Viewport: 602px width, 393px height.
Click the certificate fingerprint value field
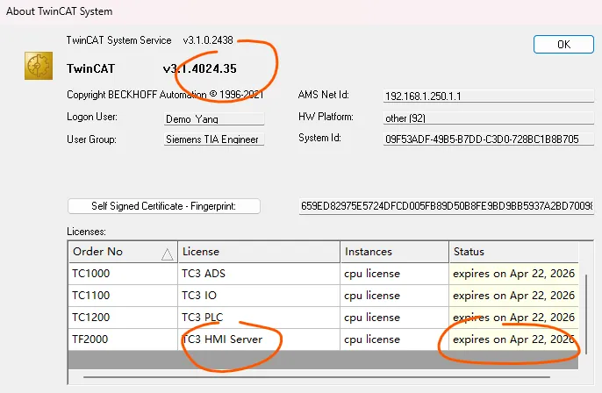pos(447,206)
